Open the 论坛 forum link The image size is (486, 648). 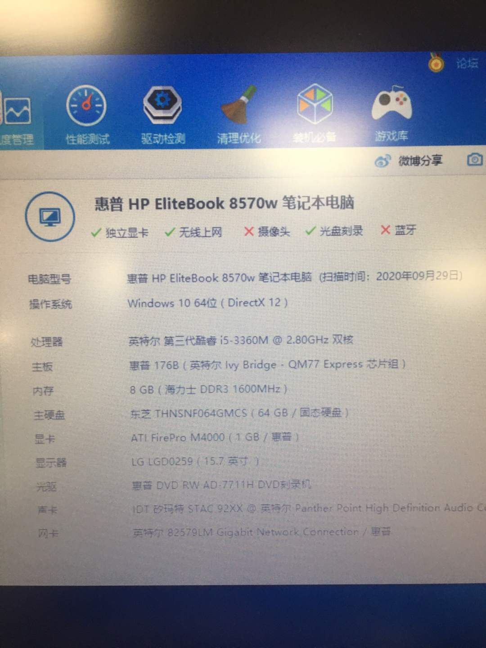coord(467,63)
